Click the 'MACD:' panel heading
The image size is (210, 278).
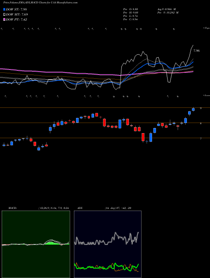(x=12, y=208)
